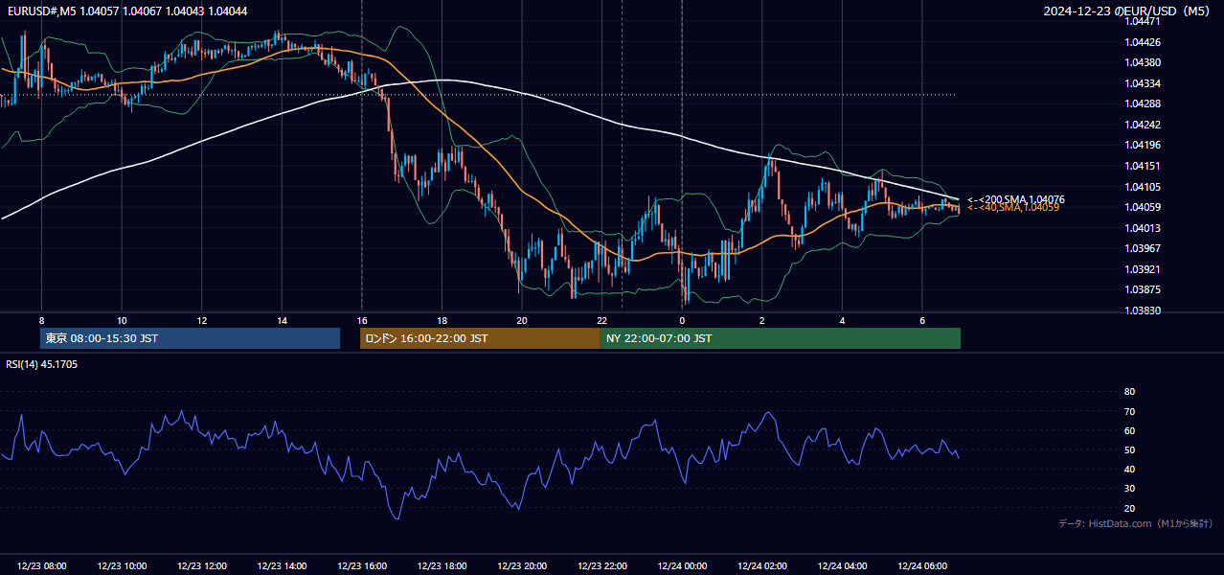The height and width of the screenshot is (575, 1224).
Task: Click RSI scale value 80
Action: coord(1129,392)
